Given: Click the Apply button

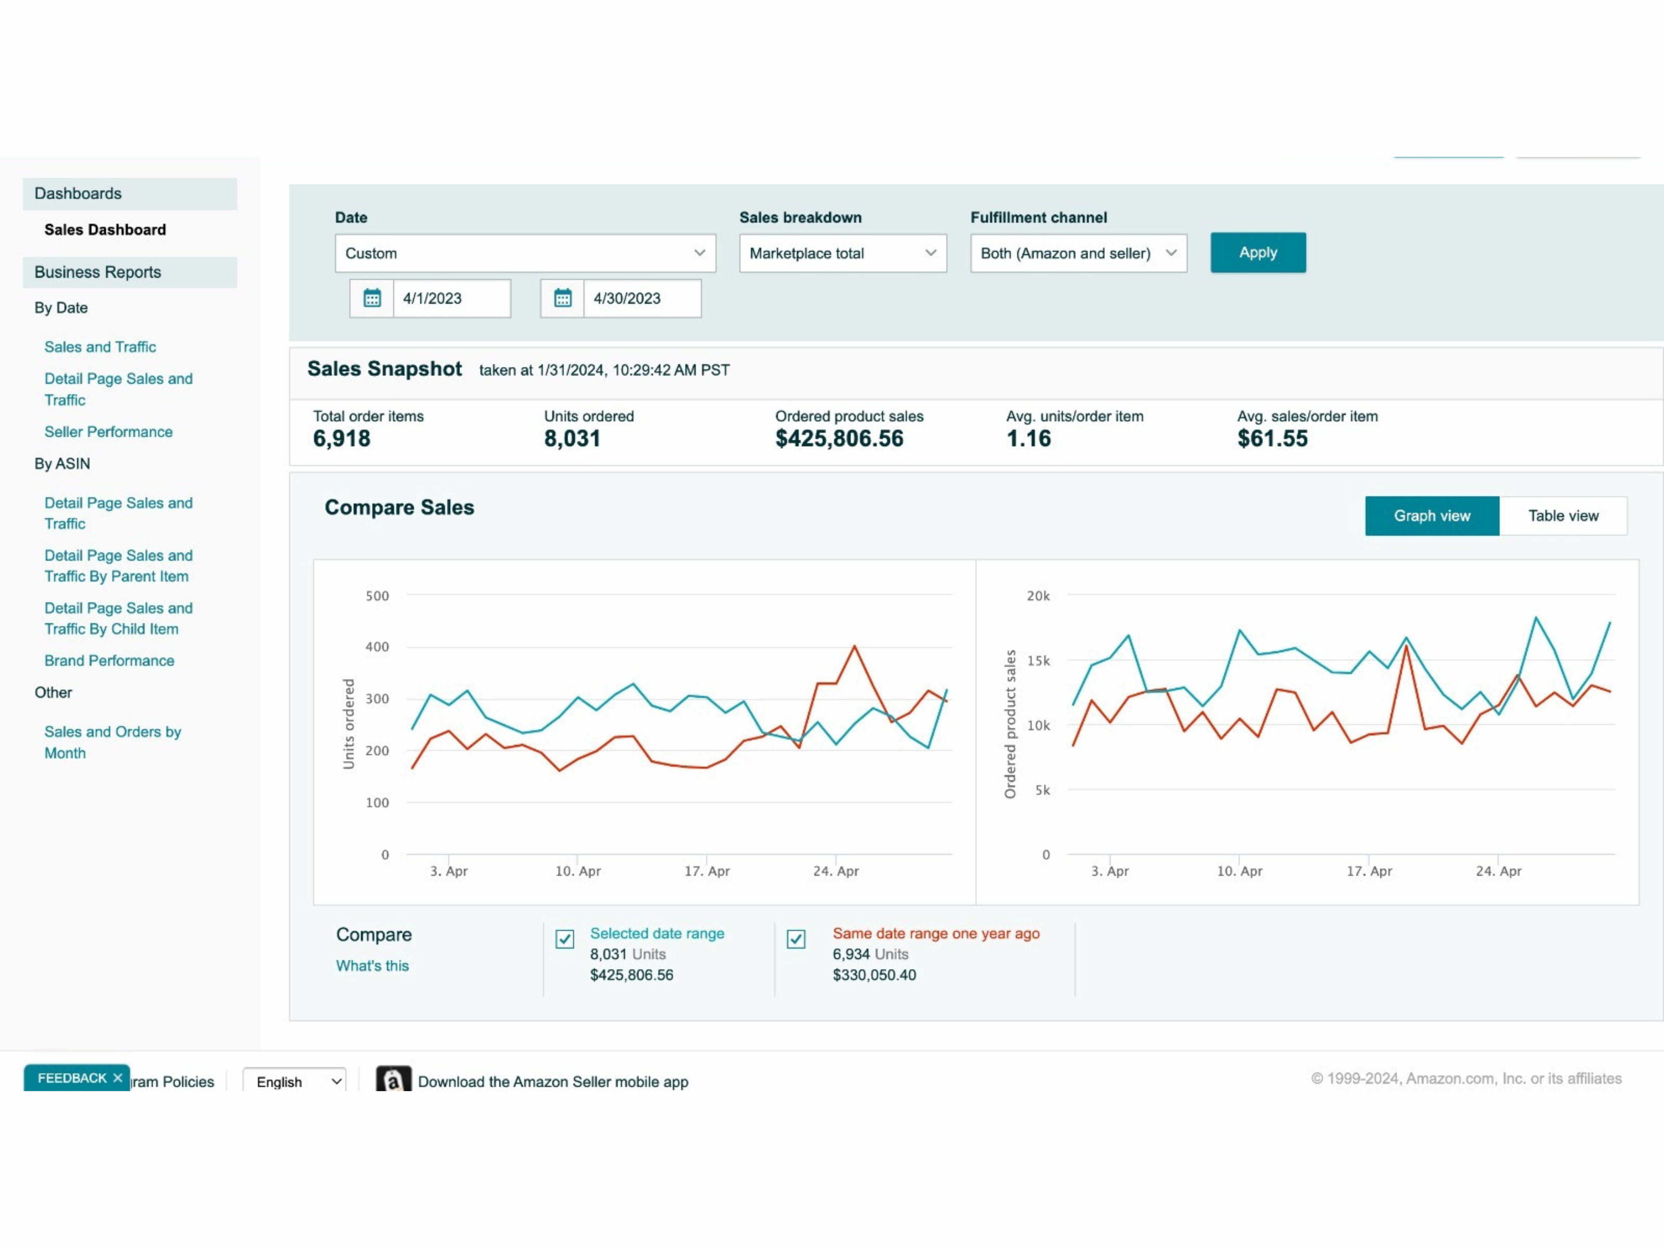Looking at the screenshot, I should pyautogui.click(x=1257, y=253).
